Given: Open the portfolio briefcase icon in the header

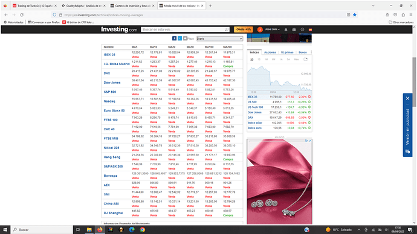Looking at the screenshot, I should (x=294, y=30).
